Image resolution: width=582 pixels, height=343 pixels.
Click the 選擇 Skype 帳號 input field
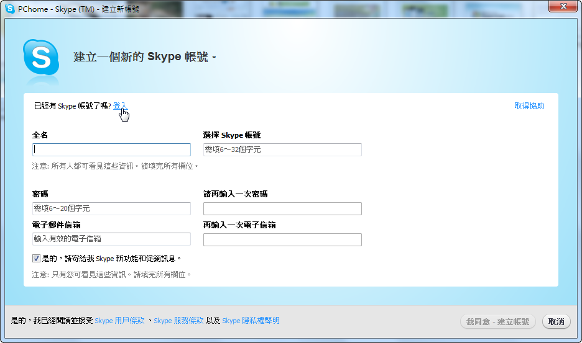pos(282,149)
